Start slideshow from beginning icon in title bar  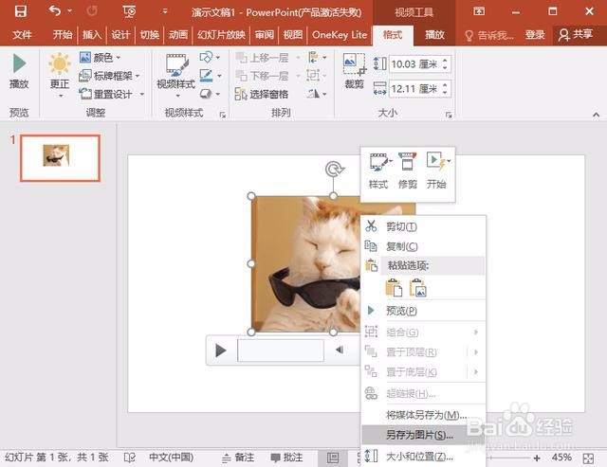pos(130,11)
